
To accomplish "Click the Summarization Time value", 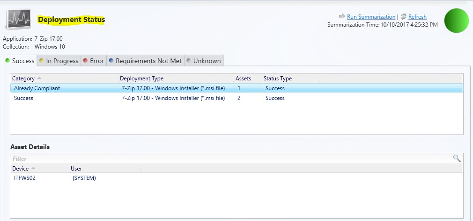I will tap(409, 25).
